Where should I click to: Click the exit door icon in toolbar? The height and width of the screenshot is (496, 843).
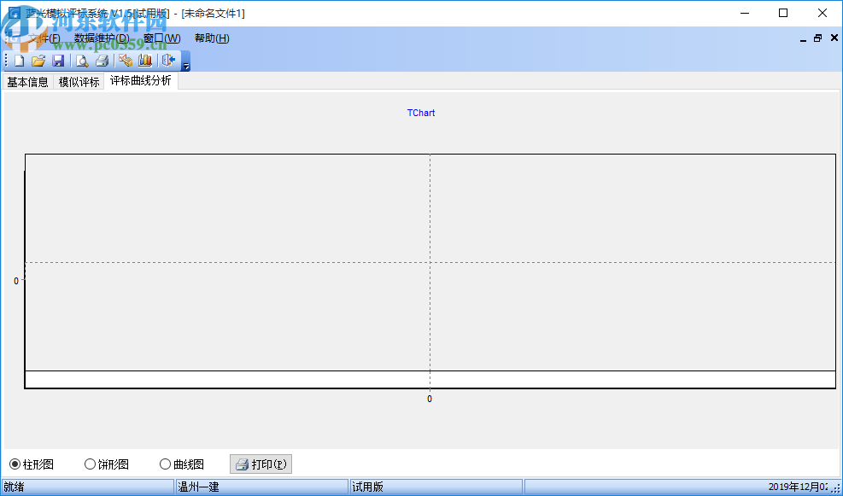[x=169, y=61]
